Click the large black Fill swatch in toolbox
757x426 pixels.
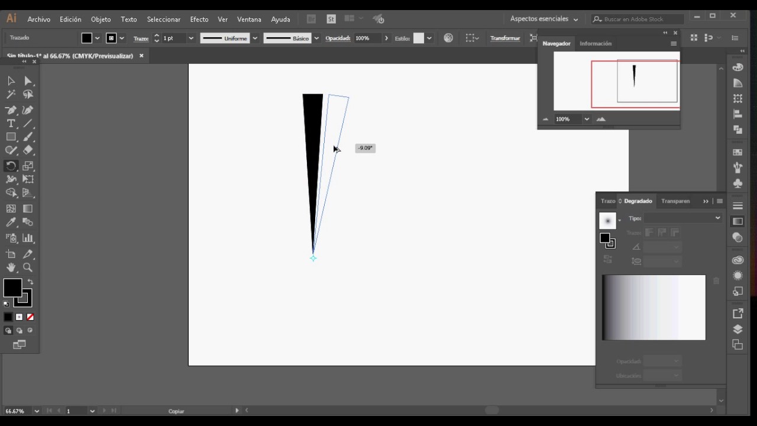[x=12, y=288]
